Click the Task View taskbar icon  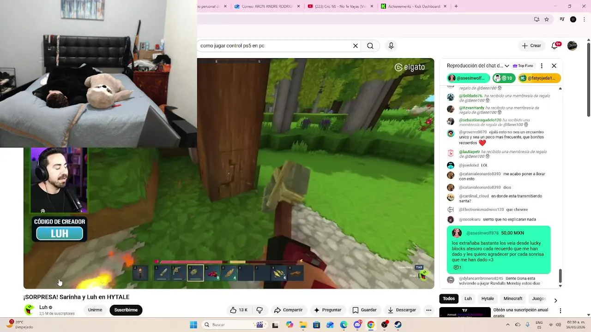275,325
